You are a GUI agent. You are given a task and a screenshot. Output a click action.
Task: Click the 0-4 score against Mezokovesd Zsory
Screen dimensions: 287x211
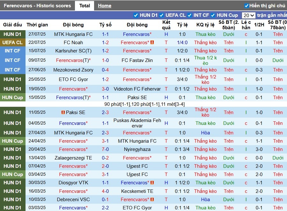[x=105, y=70]
